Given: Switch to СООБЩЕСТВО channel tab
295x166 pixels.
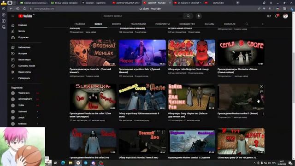Looking at the screenshot, I should point(187,24).
